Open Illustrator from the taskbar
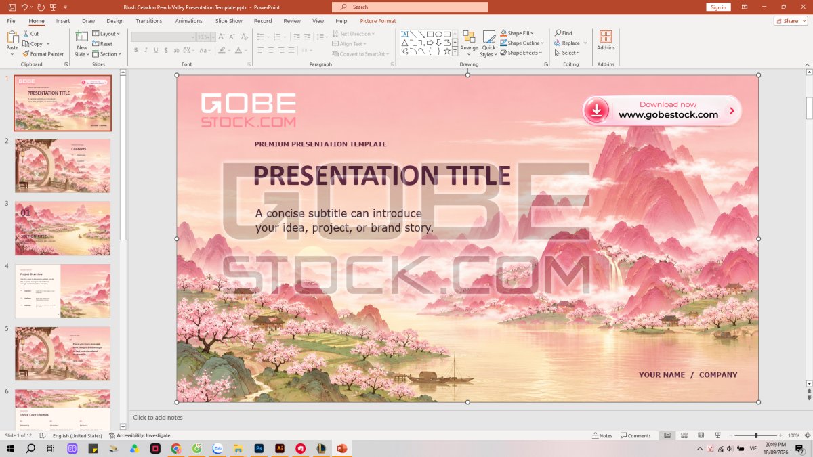 pyautogui.click(x=279, y=448)
